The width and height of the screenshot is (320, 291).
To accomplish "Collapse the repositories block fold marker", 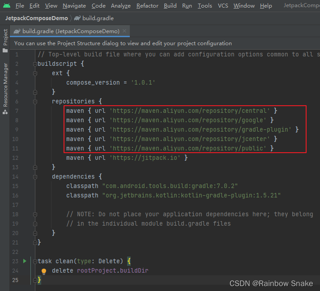I will coord(35,102).
